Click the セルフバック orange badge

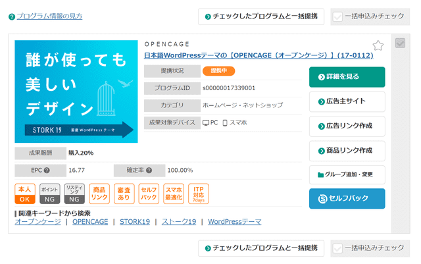click(149, 194)
